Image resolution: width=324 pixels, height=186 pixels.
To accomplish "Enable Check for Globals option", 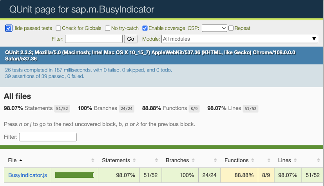I will point(58,28).
